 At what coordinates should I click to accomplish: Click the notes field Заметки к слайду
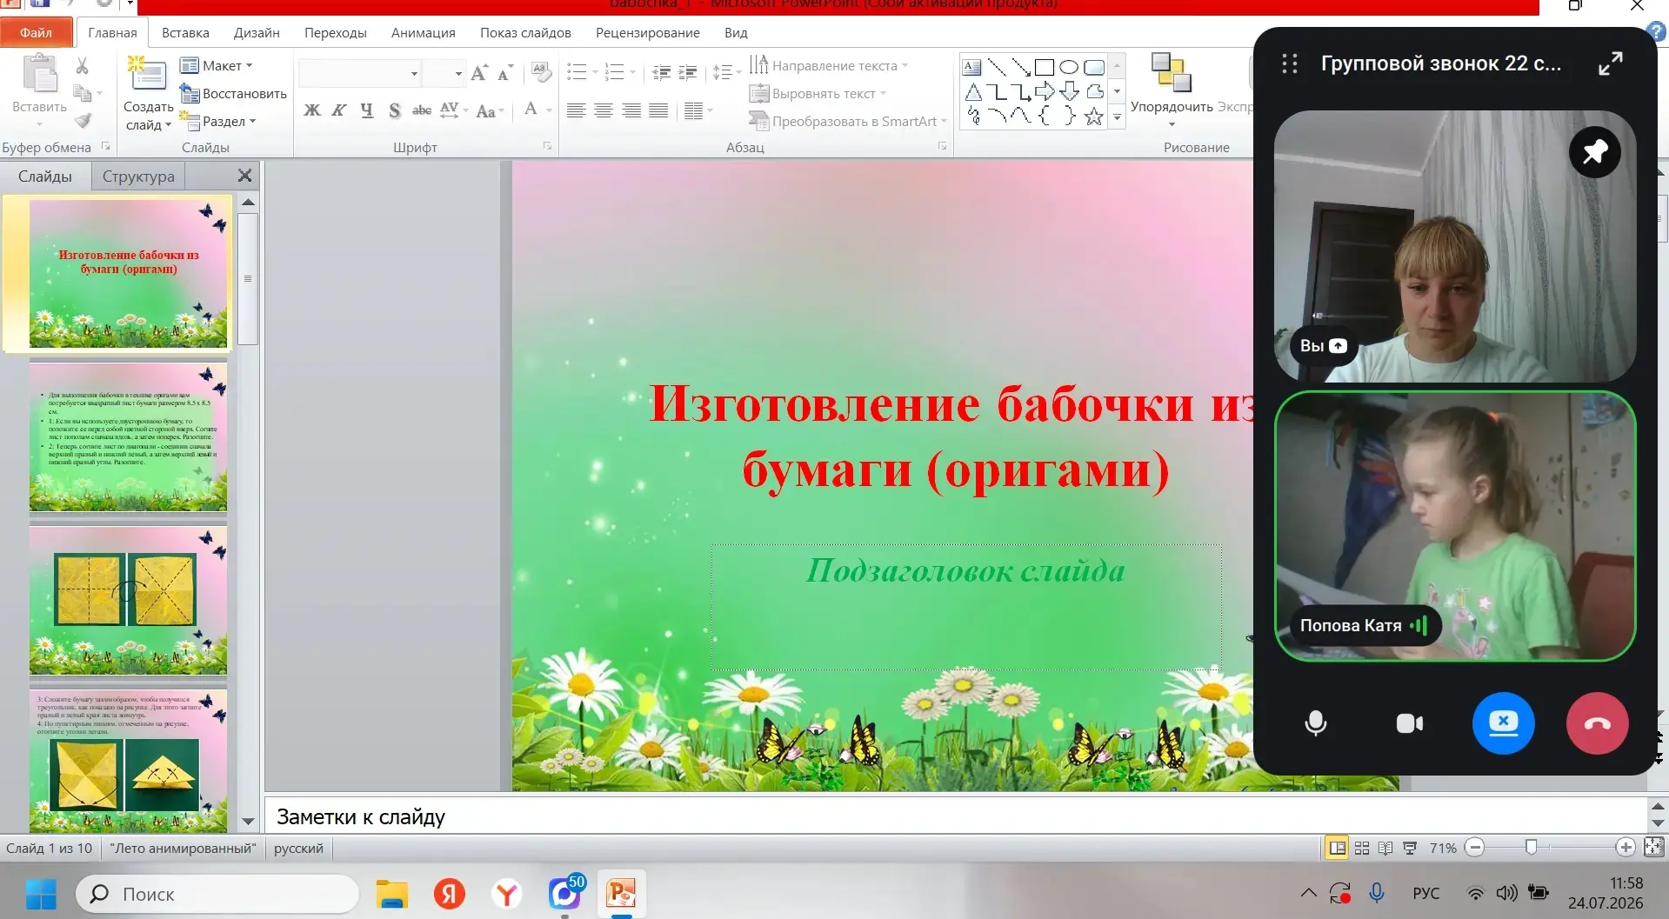click(955, 817)
